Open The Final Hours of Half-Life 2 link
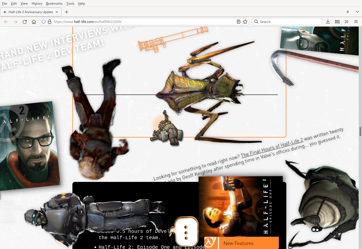 pos(272,148)
